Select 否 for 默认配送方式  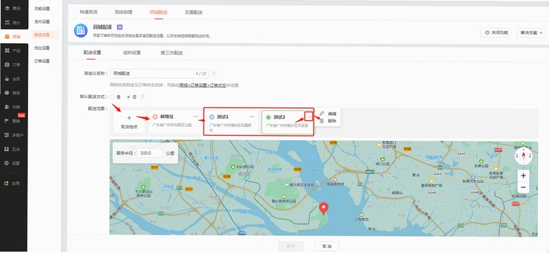[x=128, y=97]
